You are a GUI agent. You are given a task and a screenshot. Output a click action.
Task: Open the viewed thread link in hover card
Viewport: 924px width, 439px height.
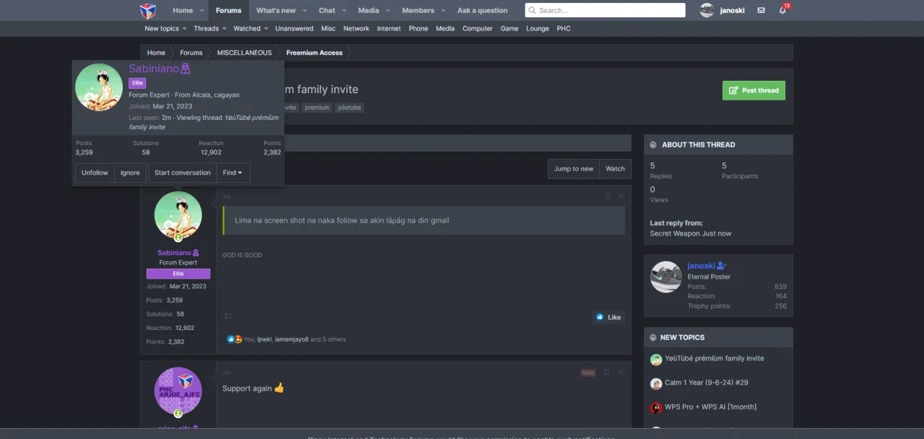pyautogui.click(x=204, y=122)
